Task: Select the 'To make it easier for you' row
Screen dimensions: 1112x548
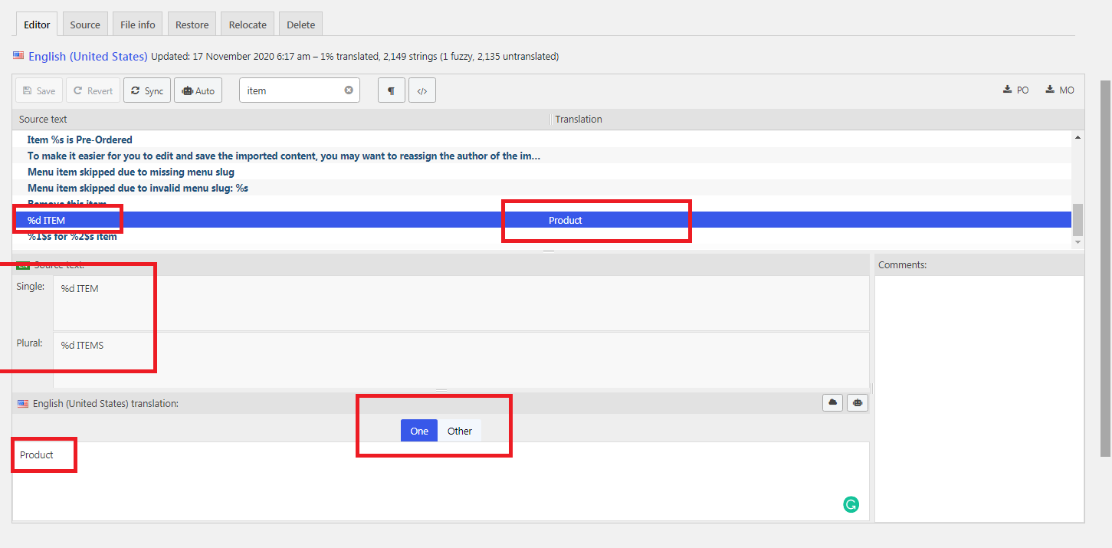Action: click(543, 156)
